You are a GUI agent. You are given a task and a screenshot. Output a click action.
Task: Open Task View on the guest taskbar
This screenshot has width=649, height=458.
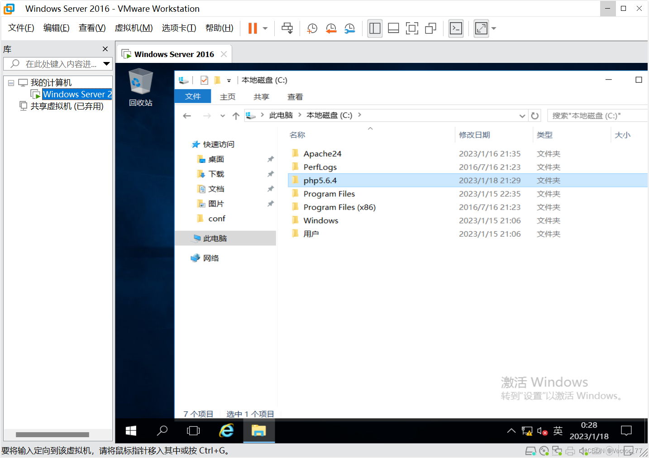pyautogui.click(x=193, y=431)
